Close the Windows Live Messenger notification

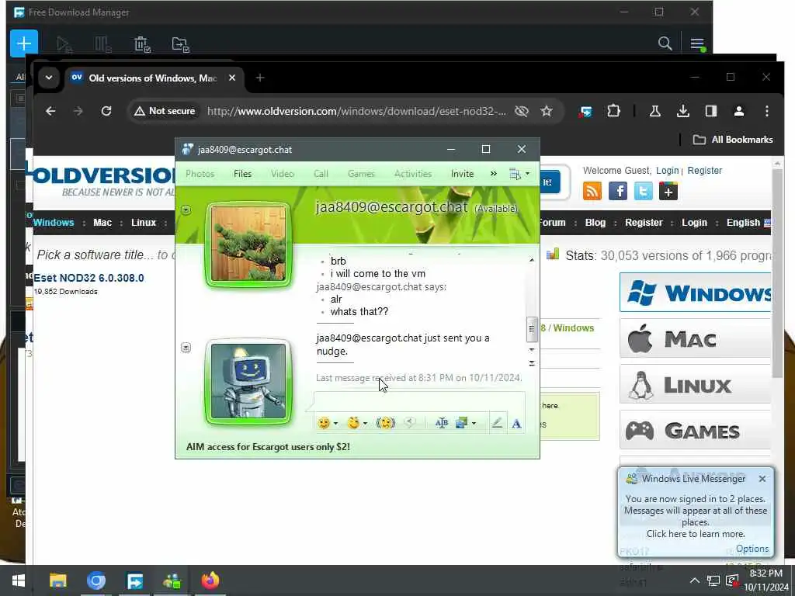762,479
